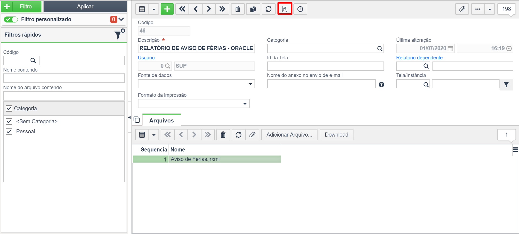The width and height of the screenshot is (519, 236).
Task: Delete record with main toolbar trash icon
Action: [238, 9]
